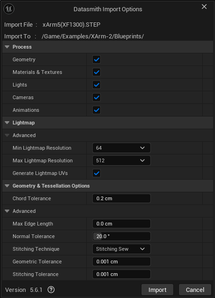This screenshot has height=298, width=215.
Task: Click the Generate Lightmap UVs label
Action: click(x=40, y=173)
